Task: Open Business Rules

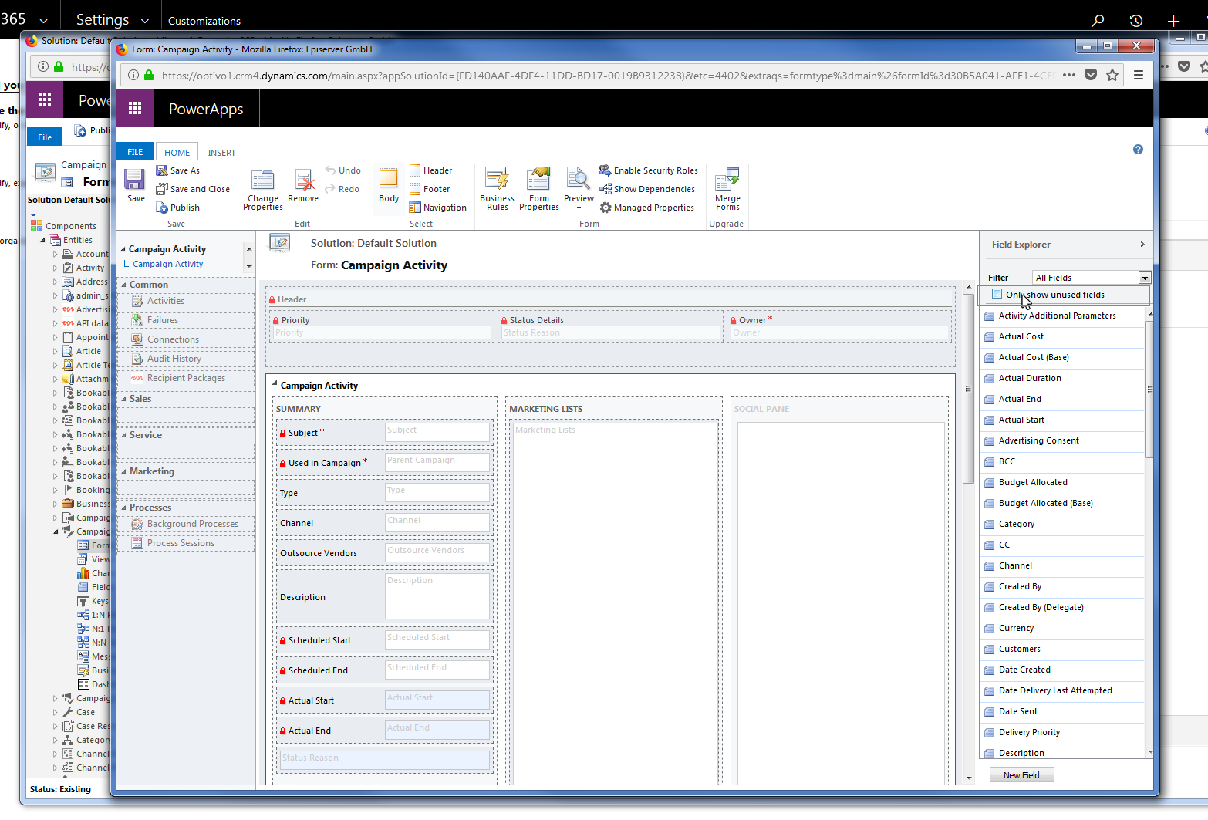Action: [497, 190]
